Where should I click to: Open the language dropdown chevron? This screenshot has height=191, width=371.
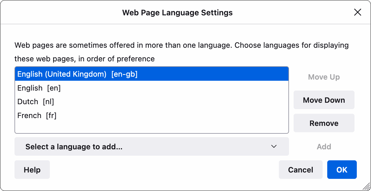(x=274, y=146)
